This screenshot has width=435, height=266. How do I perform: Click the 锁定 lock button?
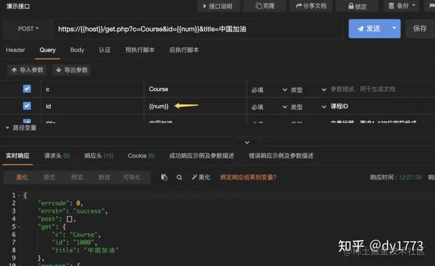click(x=357, y=6)
